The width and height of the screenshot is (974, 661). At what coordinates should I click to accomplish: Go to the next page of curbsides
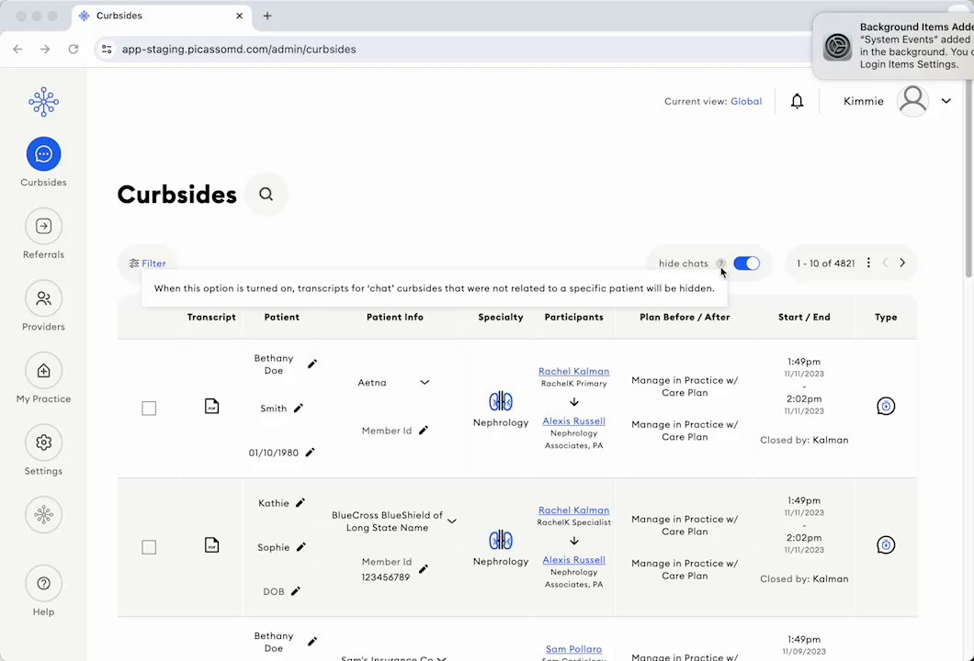click(x=902, y=263)
